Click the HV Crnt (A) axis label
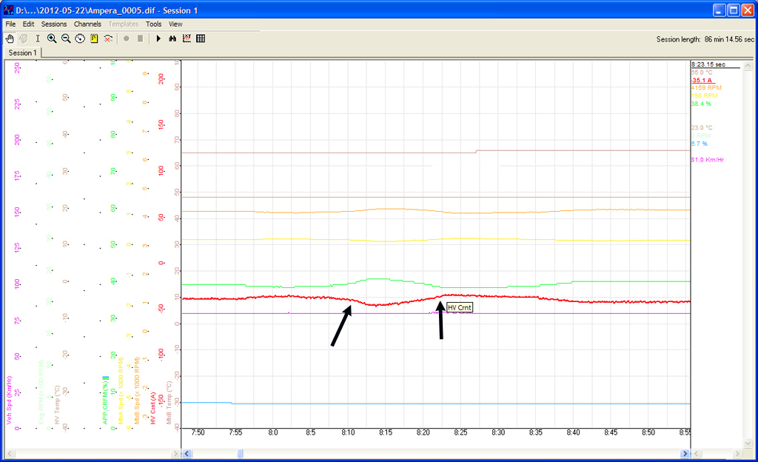 pyautogui.click(x=154, y=409)
